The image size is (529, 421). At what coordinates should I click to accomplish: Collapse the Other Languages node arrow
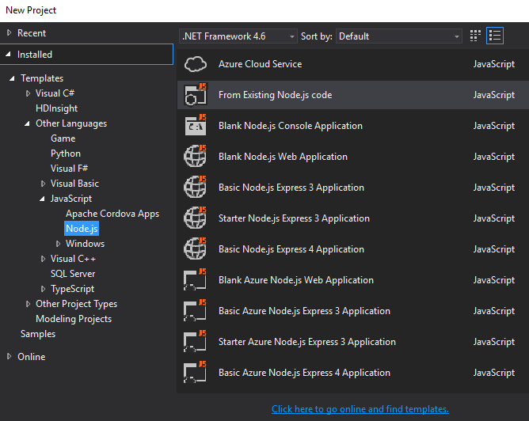27,123
